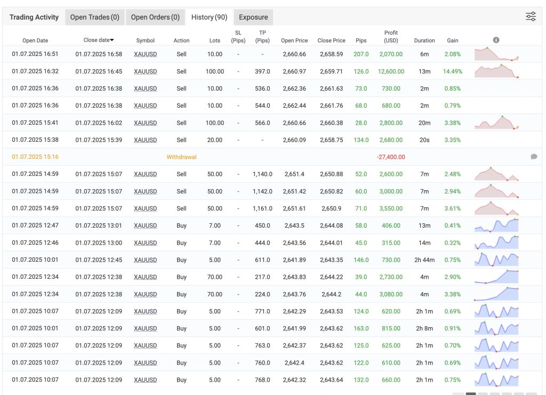Sort by the Symbol column header
Screen dimensions: 546x395
coord(145,41)
